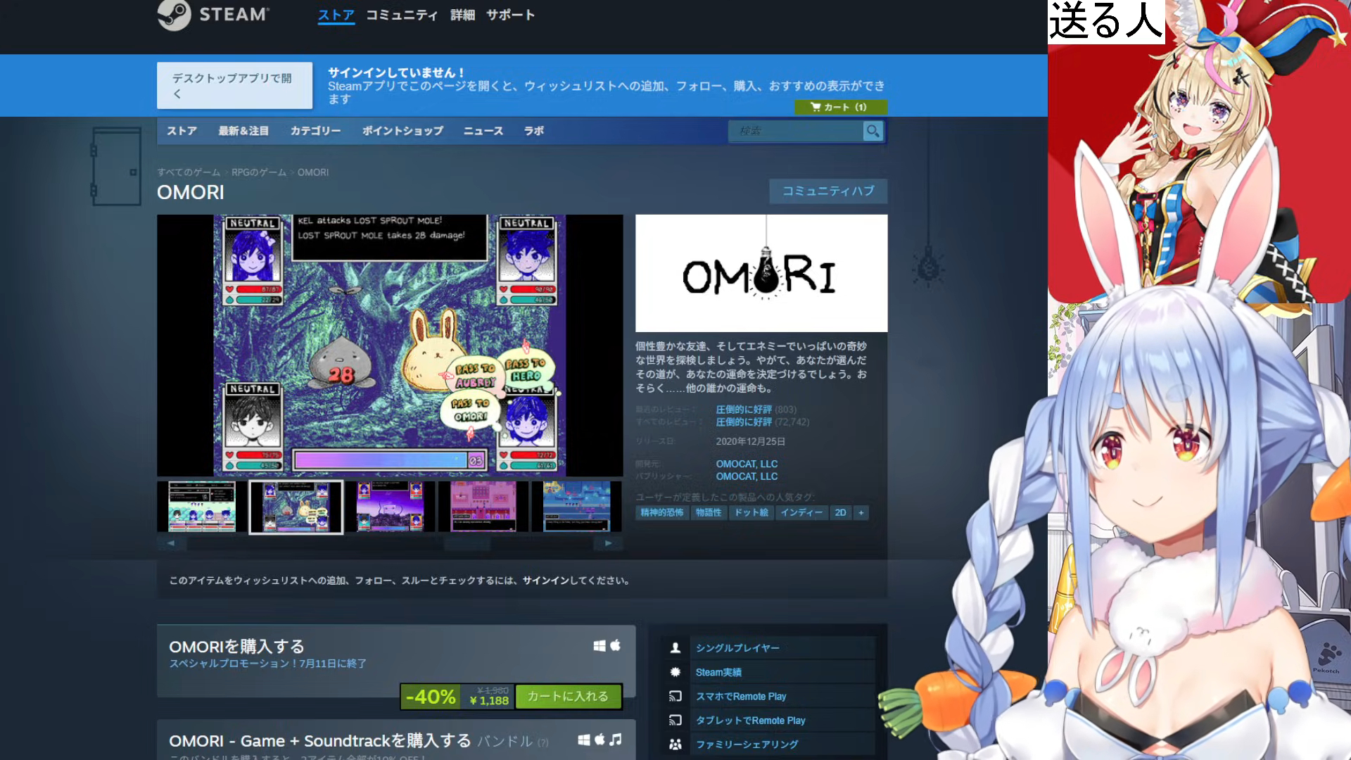Click the release date 2020年12月25日
The height and width of the screenshot is (760, 1351).
[750, 441]
